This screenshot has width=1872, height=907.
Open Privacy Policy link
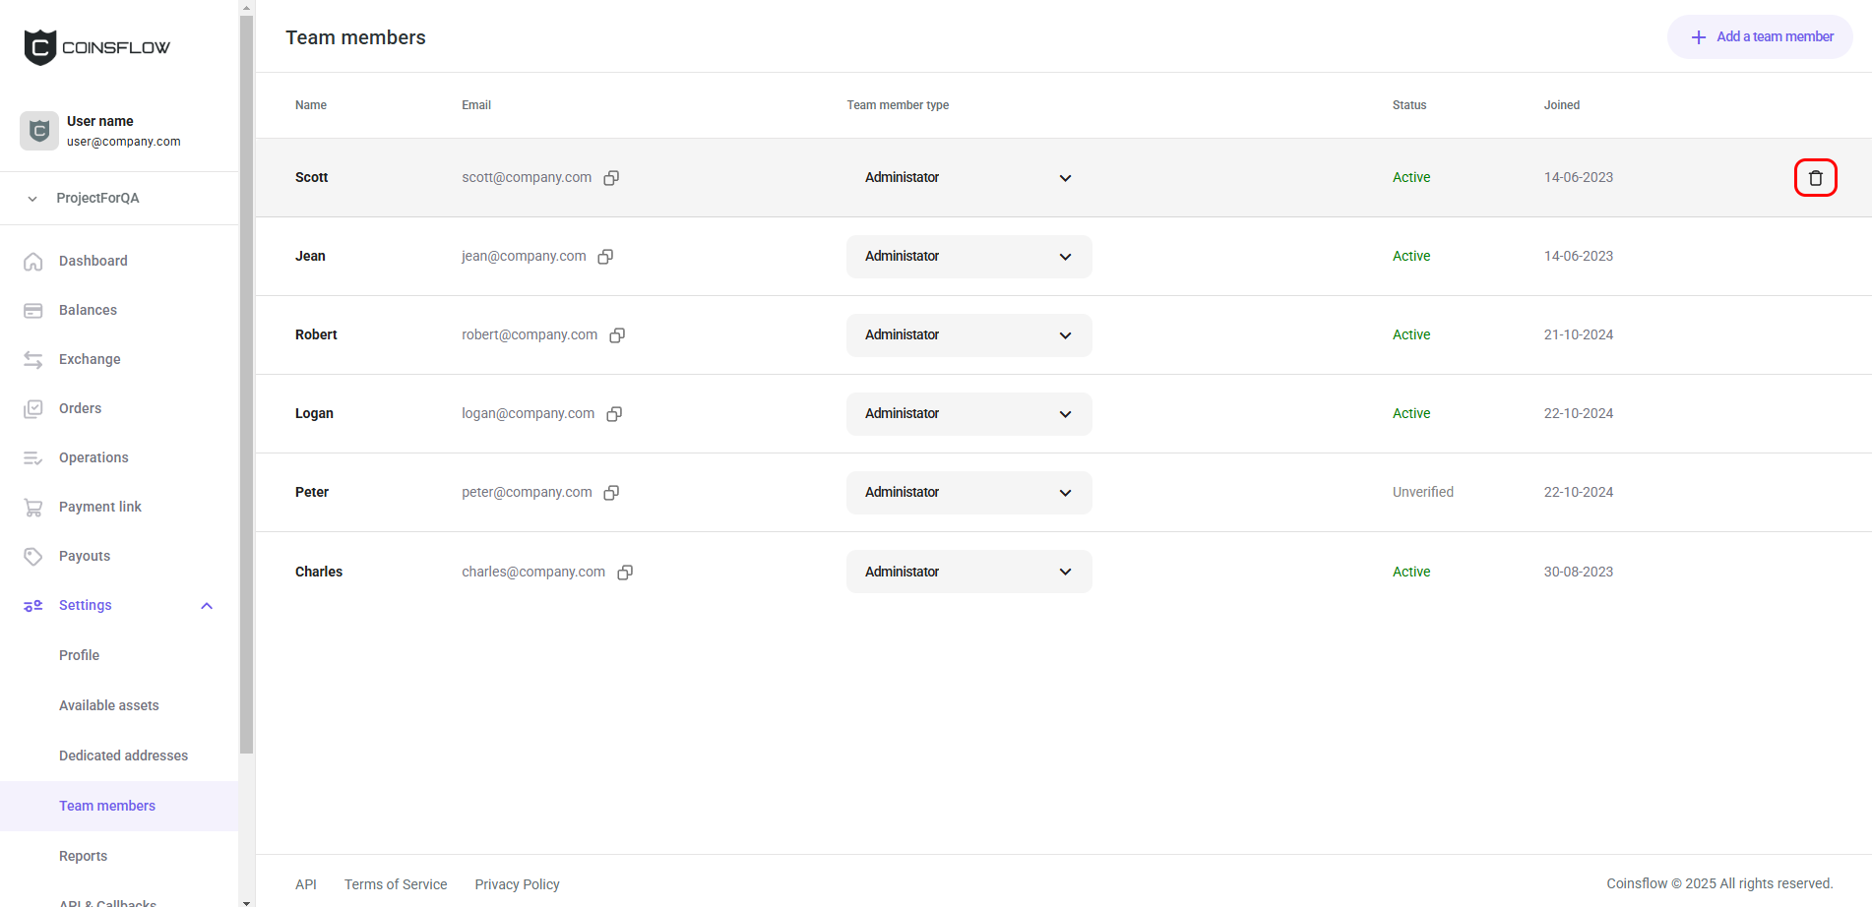(x=517, y=884)
